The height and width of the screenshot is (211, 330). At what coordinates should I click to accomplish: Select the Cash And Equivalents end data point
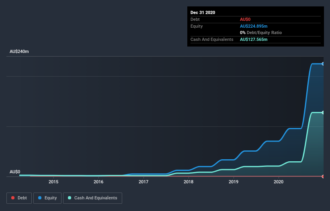tap(323, 113)
